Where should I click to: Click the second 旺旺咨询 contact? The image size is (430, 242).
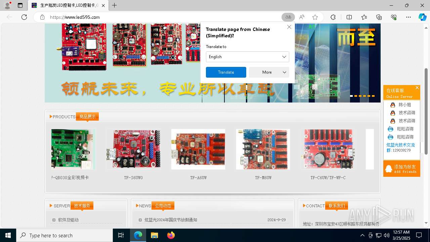tap(401, 137)
